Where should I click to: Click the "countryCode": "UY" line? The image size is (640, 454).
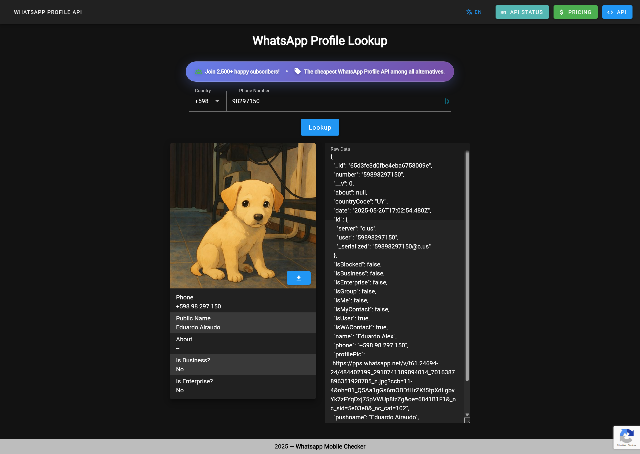361,202
